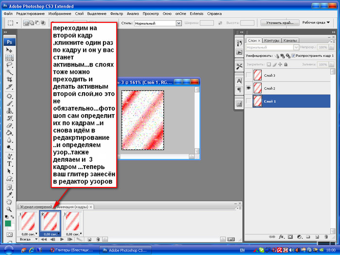
Task: Toggle Unify layer position button
Action: [x=277, y=56]
